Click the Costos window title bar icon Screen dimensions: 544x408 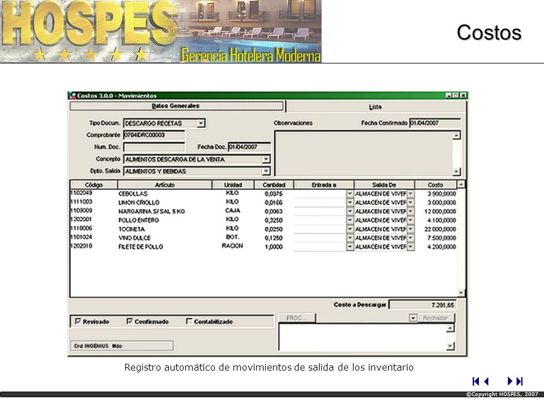(x=73, y=95)
